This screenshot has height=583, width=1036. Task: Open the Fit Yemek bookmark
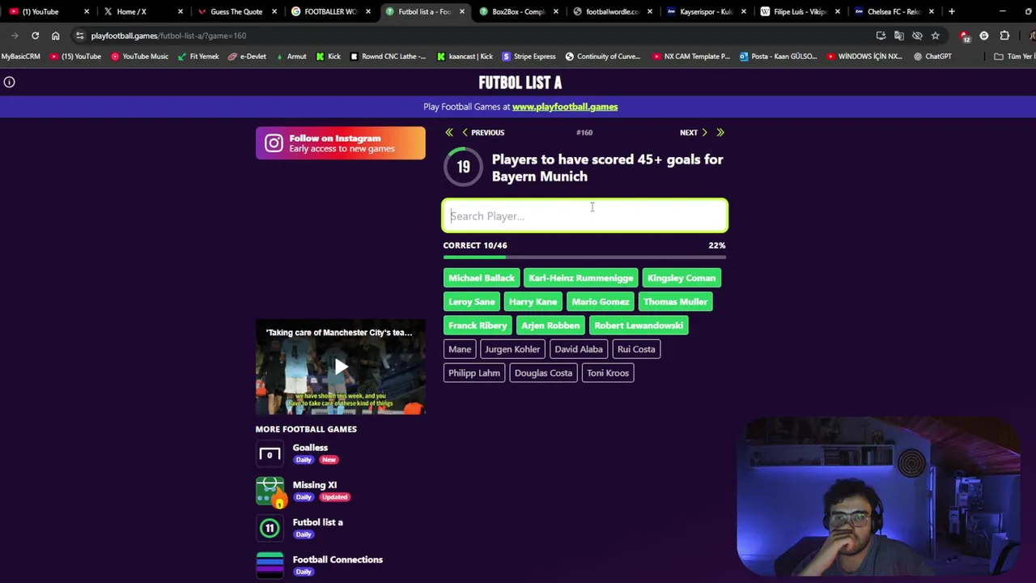(x=198, y=56)
